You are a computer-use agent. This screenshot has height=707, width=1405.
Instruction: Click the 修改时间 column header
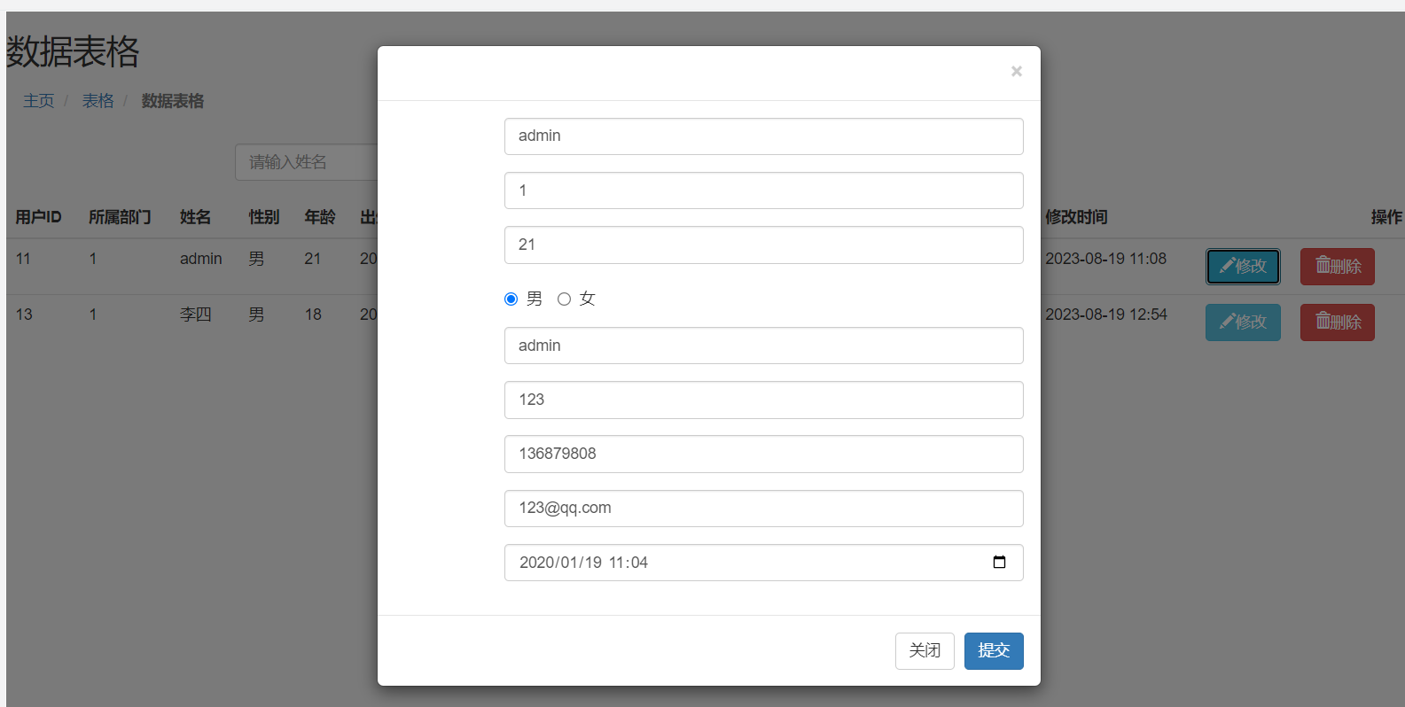[1076, 217]
